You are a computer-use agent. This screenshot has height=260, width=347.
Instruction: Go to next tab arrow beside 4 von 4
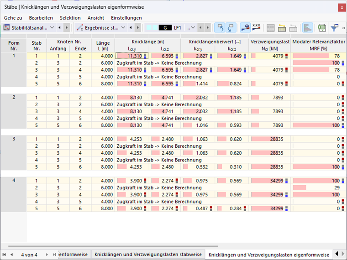pyautogui.click(x=47, y=255)
